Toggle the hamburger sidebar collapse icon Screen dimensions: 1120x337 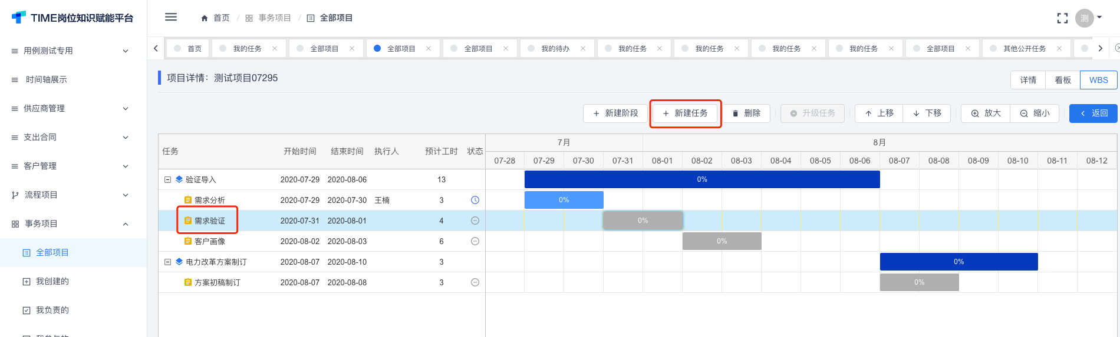pyautogui.click(x=171, y=17)
